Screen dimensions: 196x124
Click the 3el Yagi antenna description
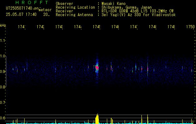click(x=139, y=15)
